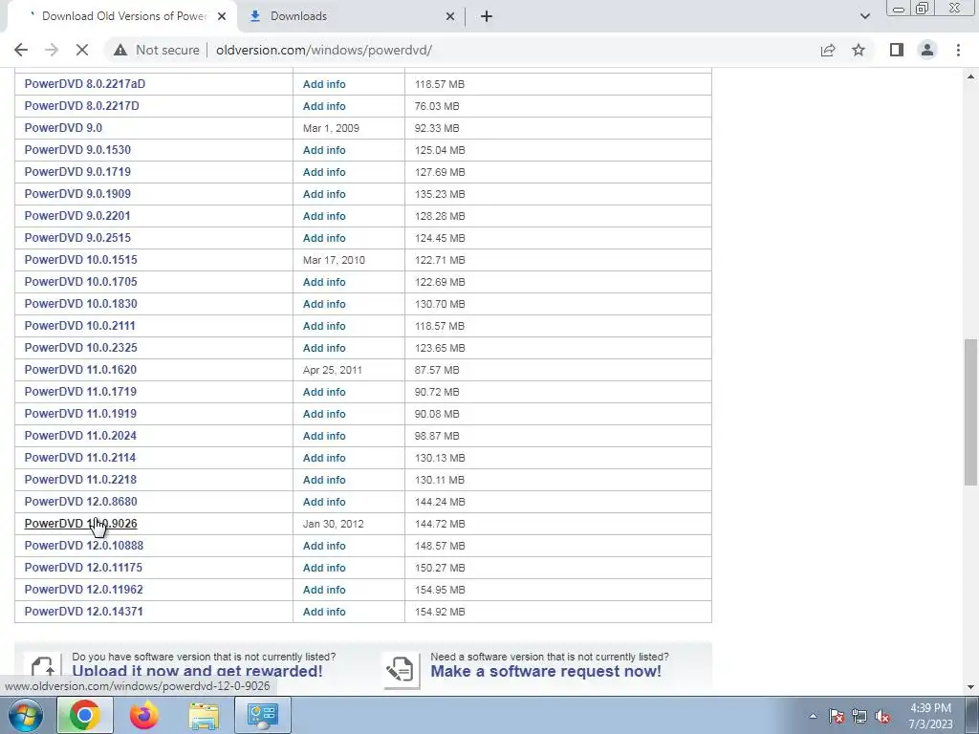979x734 pixels.
Task: Switch to the Downloads tab
Action: coord(350,16)
